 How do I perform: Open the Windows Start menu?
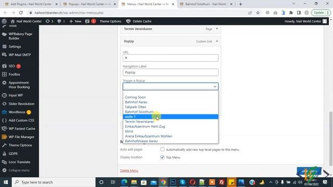coord(6,182)
